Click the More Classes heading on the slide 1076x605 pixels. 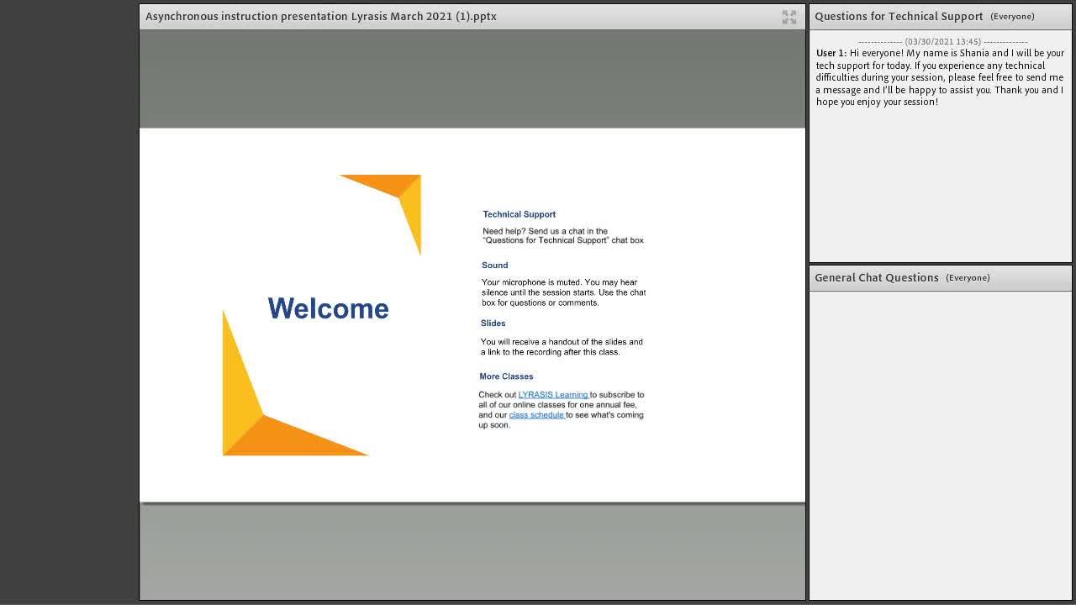[506, 376]
